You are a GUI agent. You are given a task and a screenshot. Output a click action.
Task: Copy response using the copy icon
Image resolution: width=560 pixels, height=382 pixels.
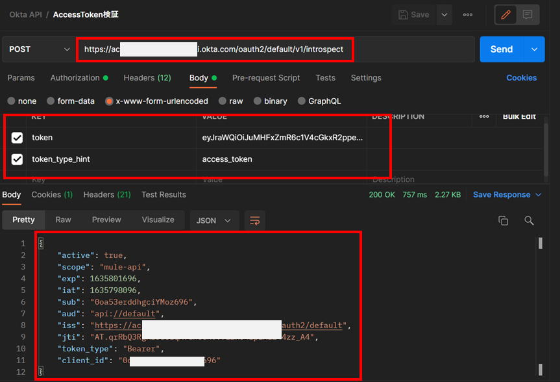pos(503,220)
